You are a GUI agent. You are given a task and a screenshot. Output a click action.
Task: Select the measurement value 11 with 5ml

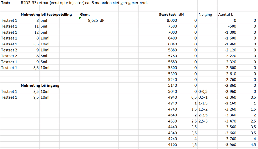[36, 26]
